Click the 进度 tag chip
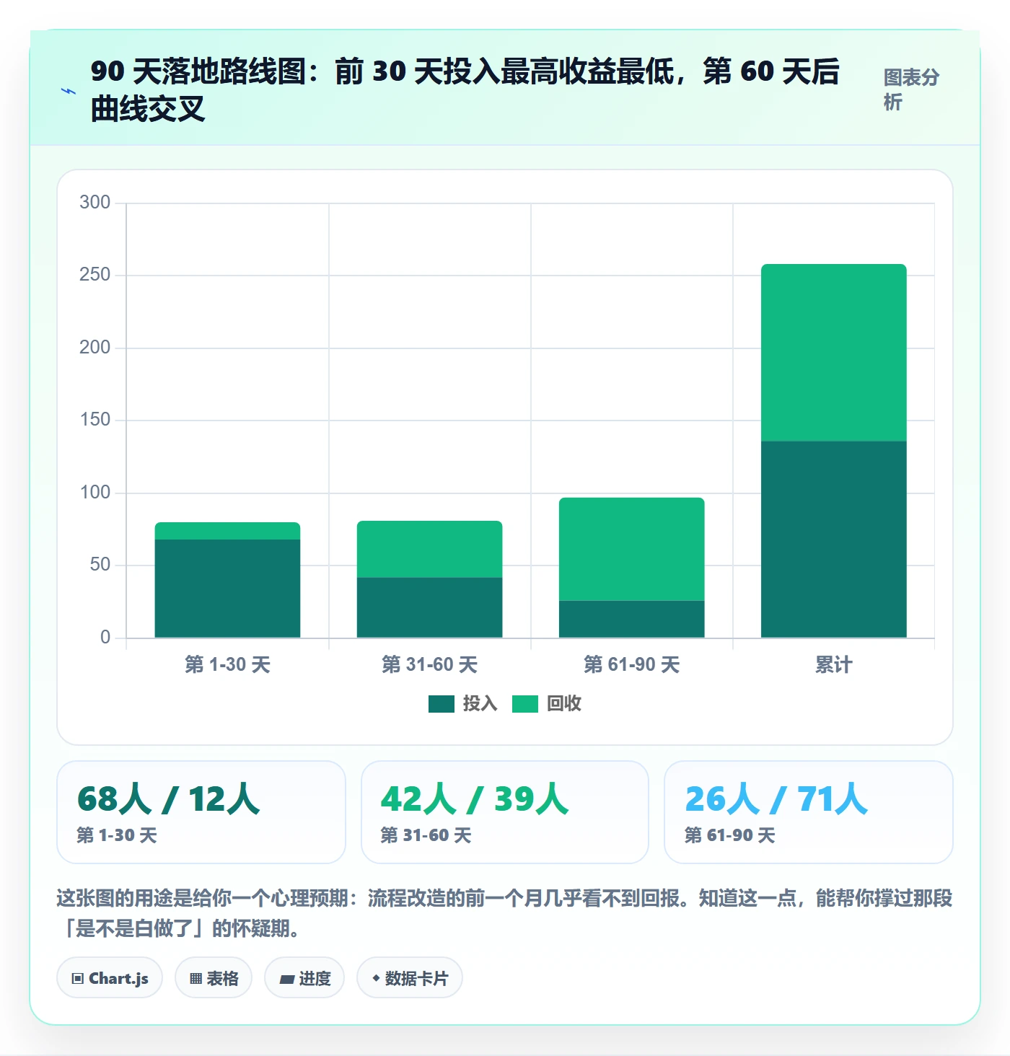The width and height of the screenshot is (1010, 1056). coord(304,978)
